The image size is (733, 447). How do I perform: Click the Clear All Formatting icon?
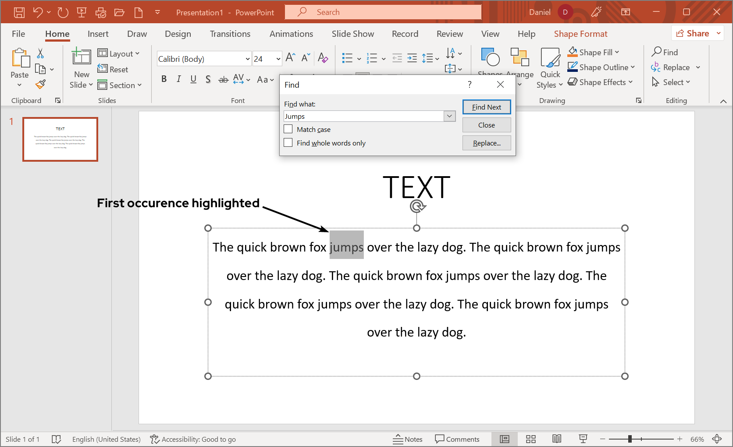pyautogui.click(x=323, y=58)
